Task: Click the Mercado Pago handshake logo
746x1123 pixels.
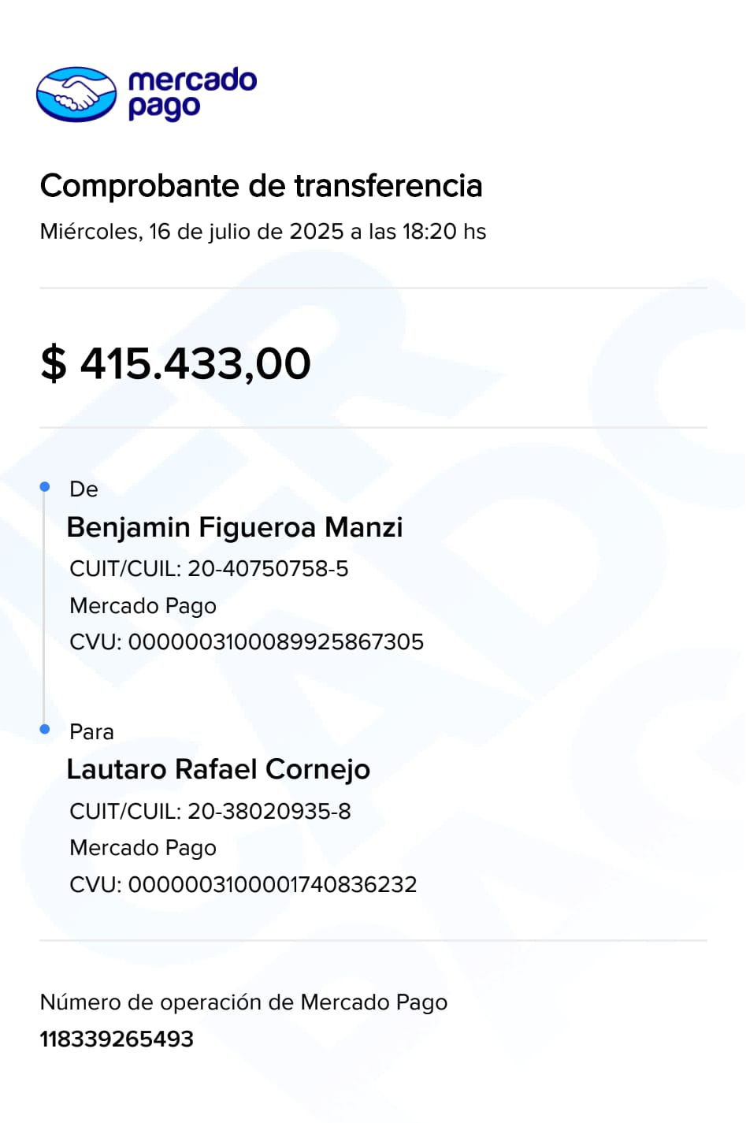Action: coord(76,94)
